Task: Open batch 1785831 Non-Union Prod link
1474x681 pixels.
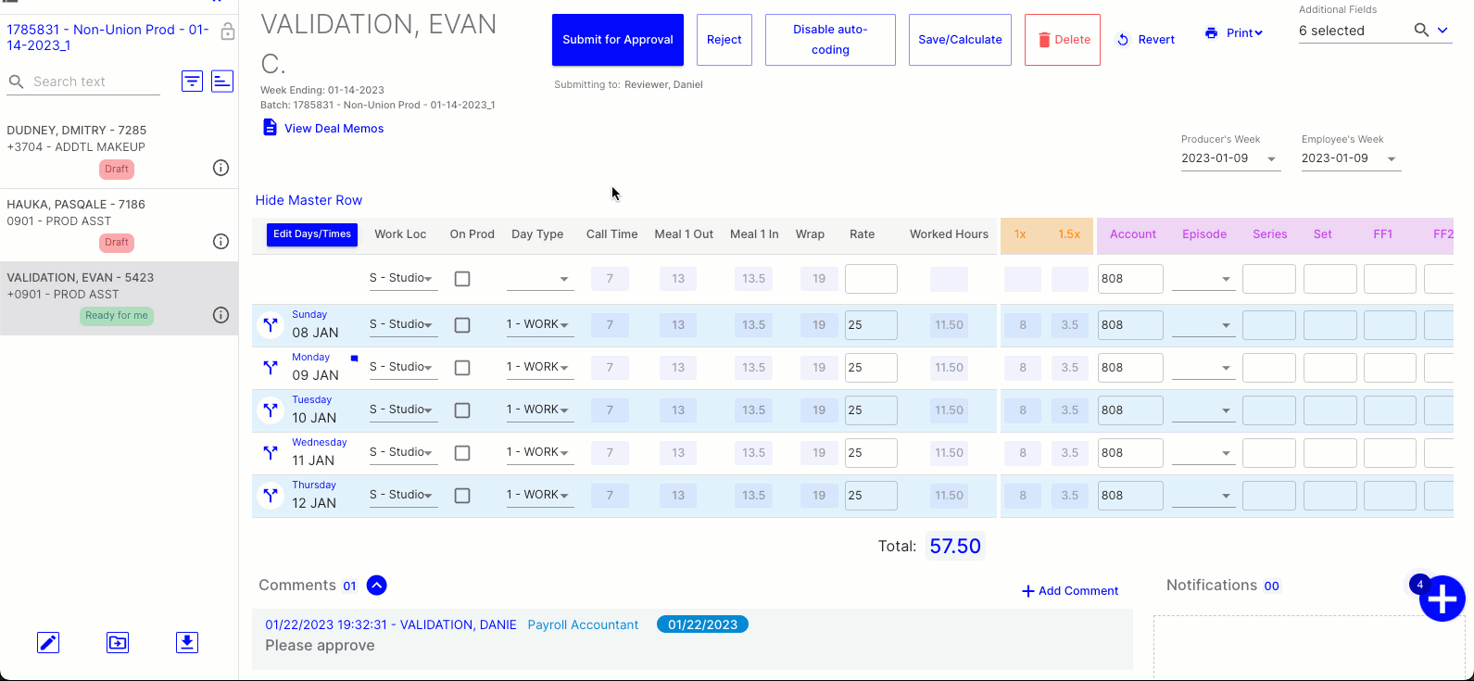Action: point(107,37)
